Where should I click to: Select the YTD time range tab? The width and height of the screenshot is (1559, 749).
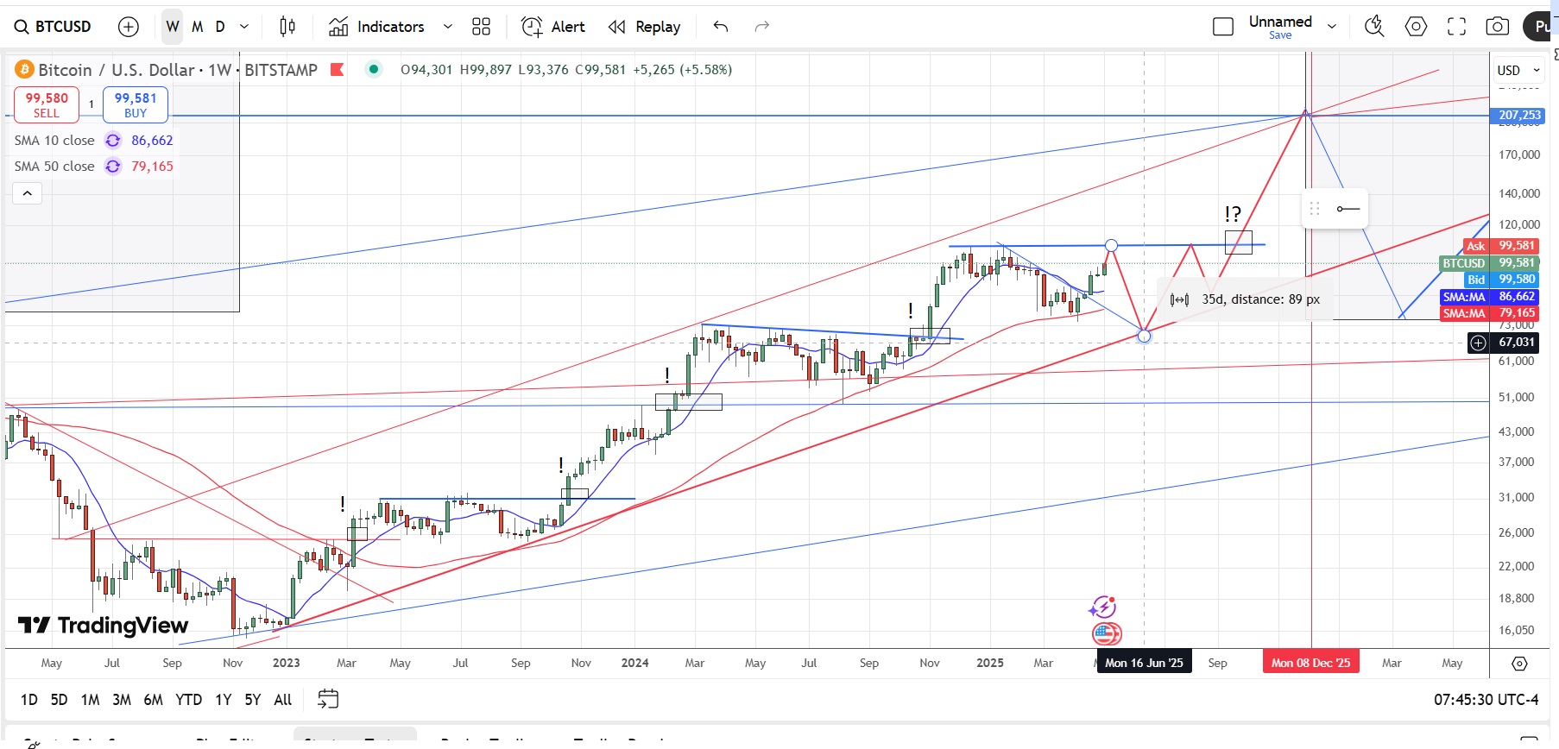click(x=188, y=700)
